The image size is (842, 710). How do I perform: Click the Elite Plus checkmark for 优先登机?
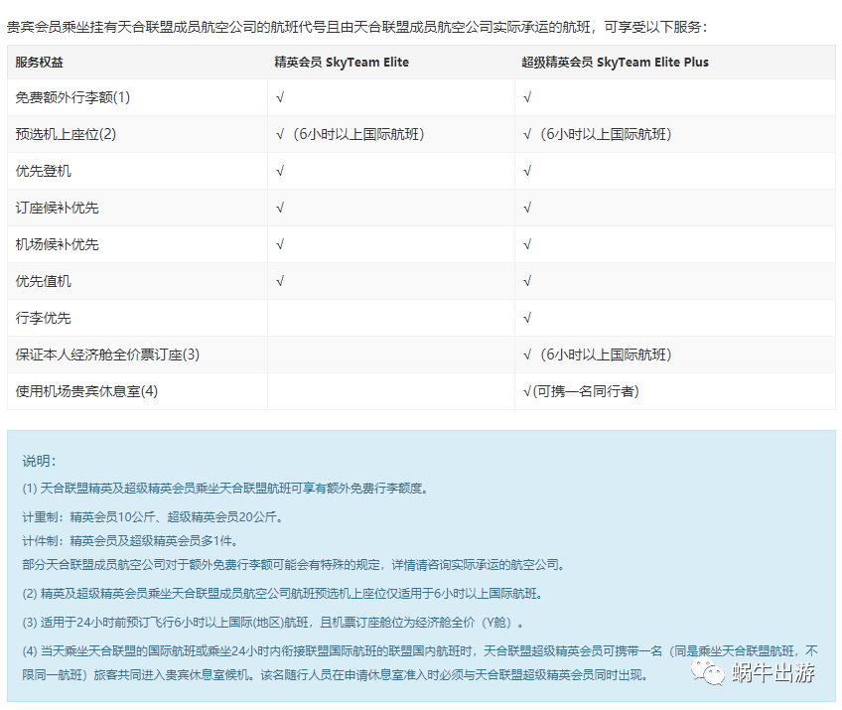point(527,171)
